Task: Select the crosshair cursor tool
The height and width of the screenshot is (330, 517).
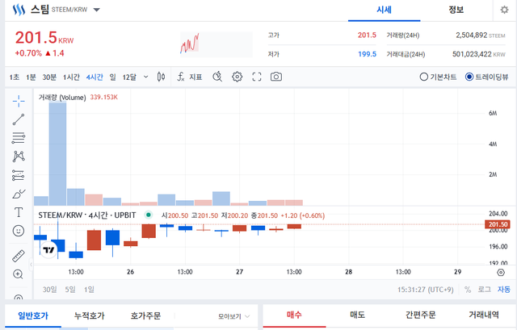Action: pyautogui.click(x=19, y=101)
